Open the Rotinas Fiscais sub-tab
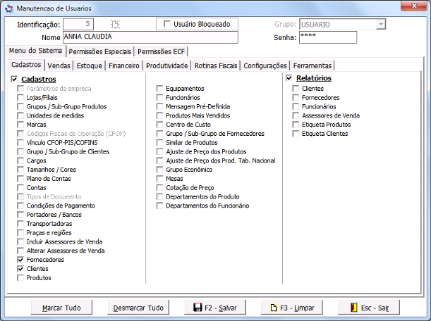431x321 pixels. click(216, 65)
